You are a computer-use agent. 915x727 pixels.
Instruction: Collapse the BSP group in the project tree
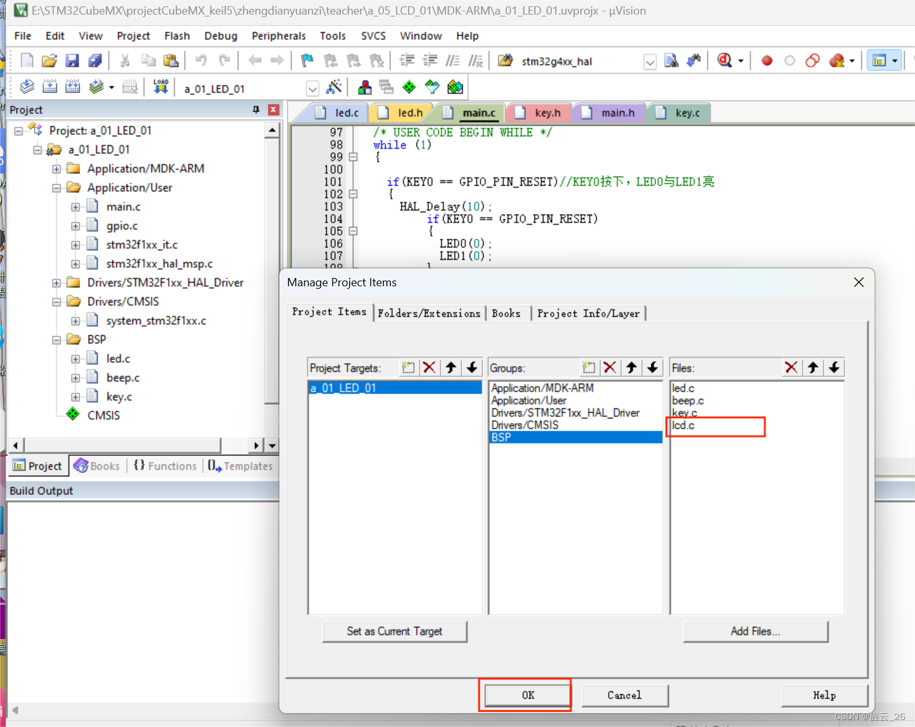(56, 339)
